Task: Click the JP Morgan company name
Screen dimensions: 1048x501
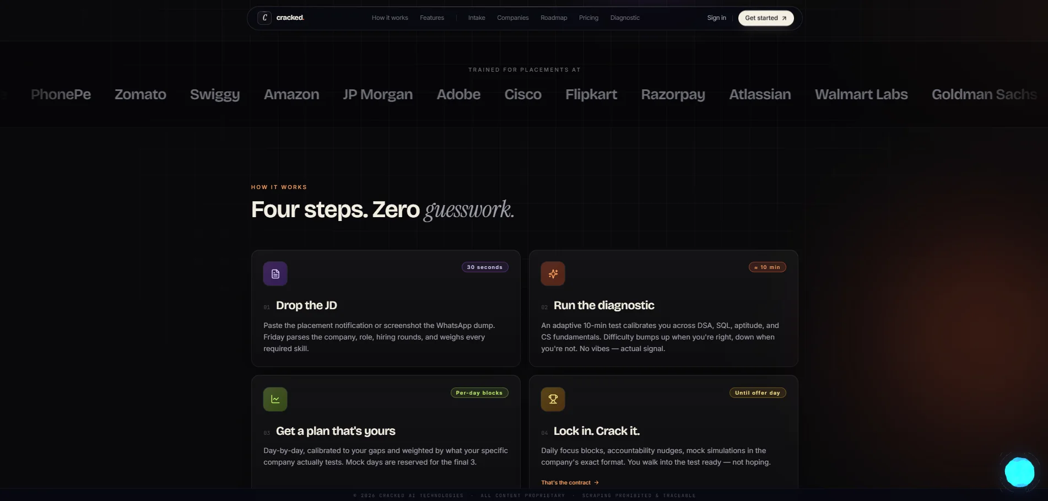Action: [378, 95]
